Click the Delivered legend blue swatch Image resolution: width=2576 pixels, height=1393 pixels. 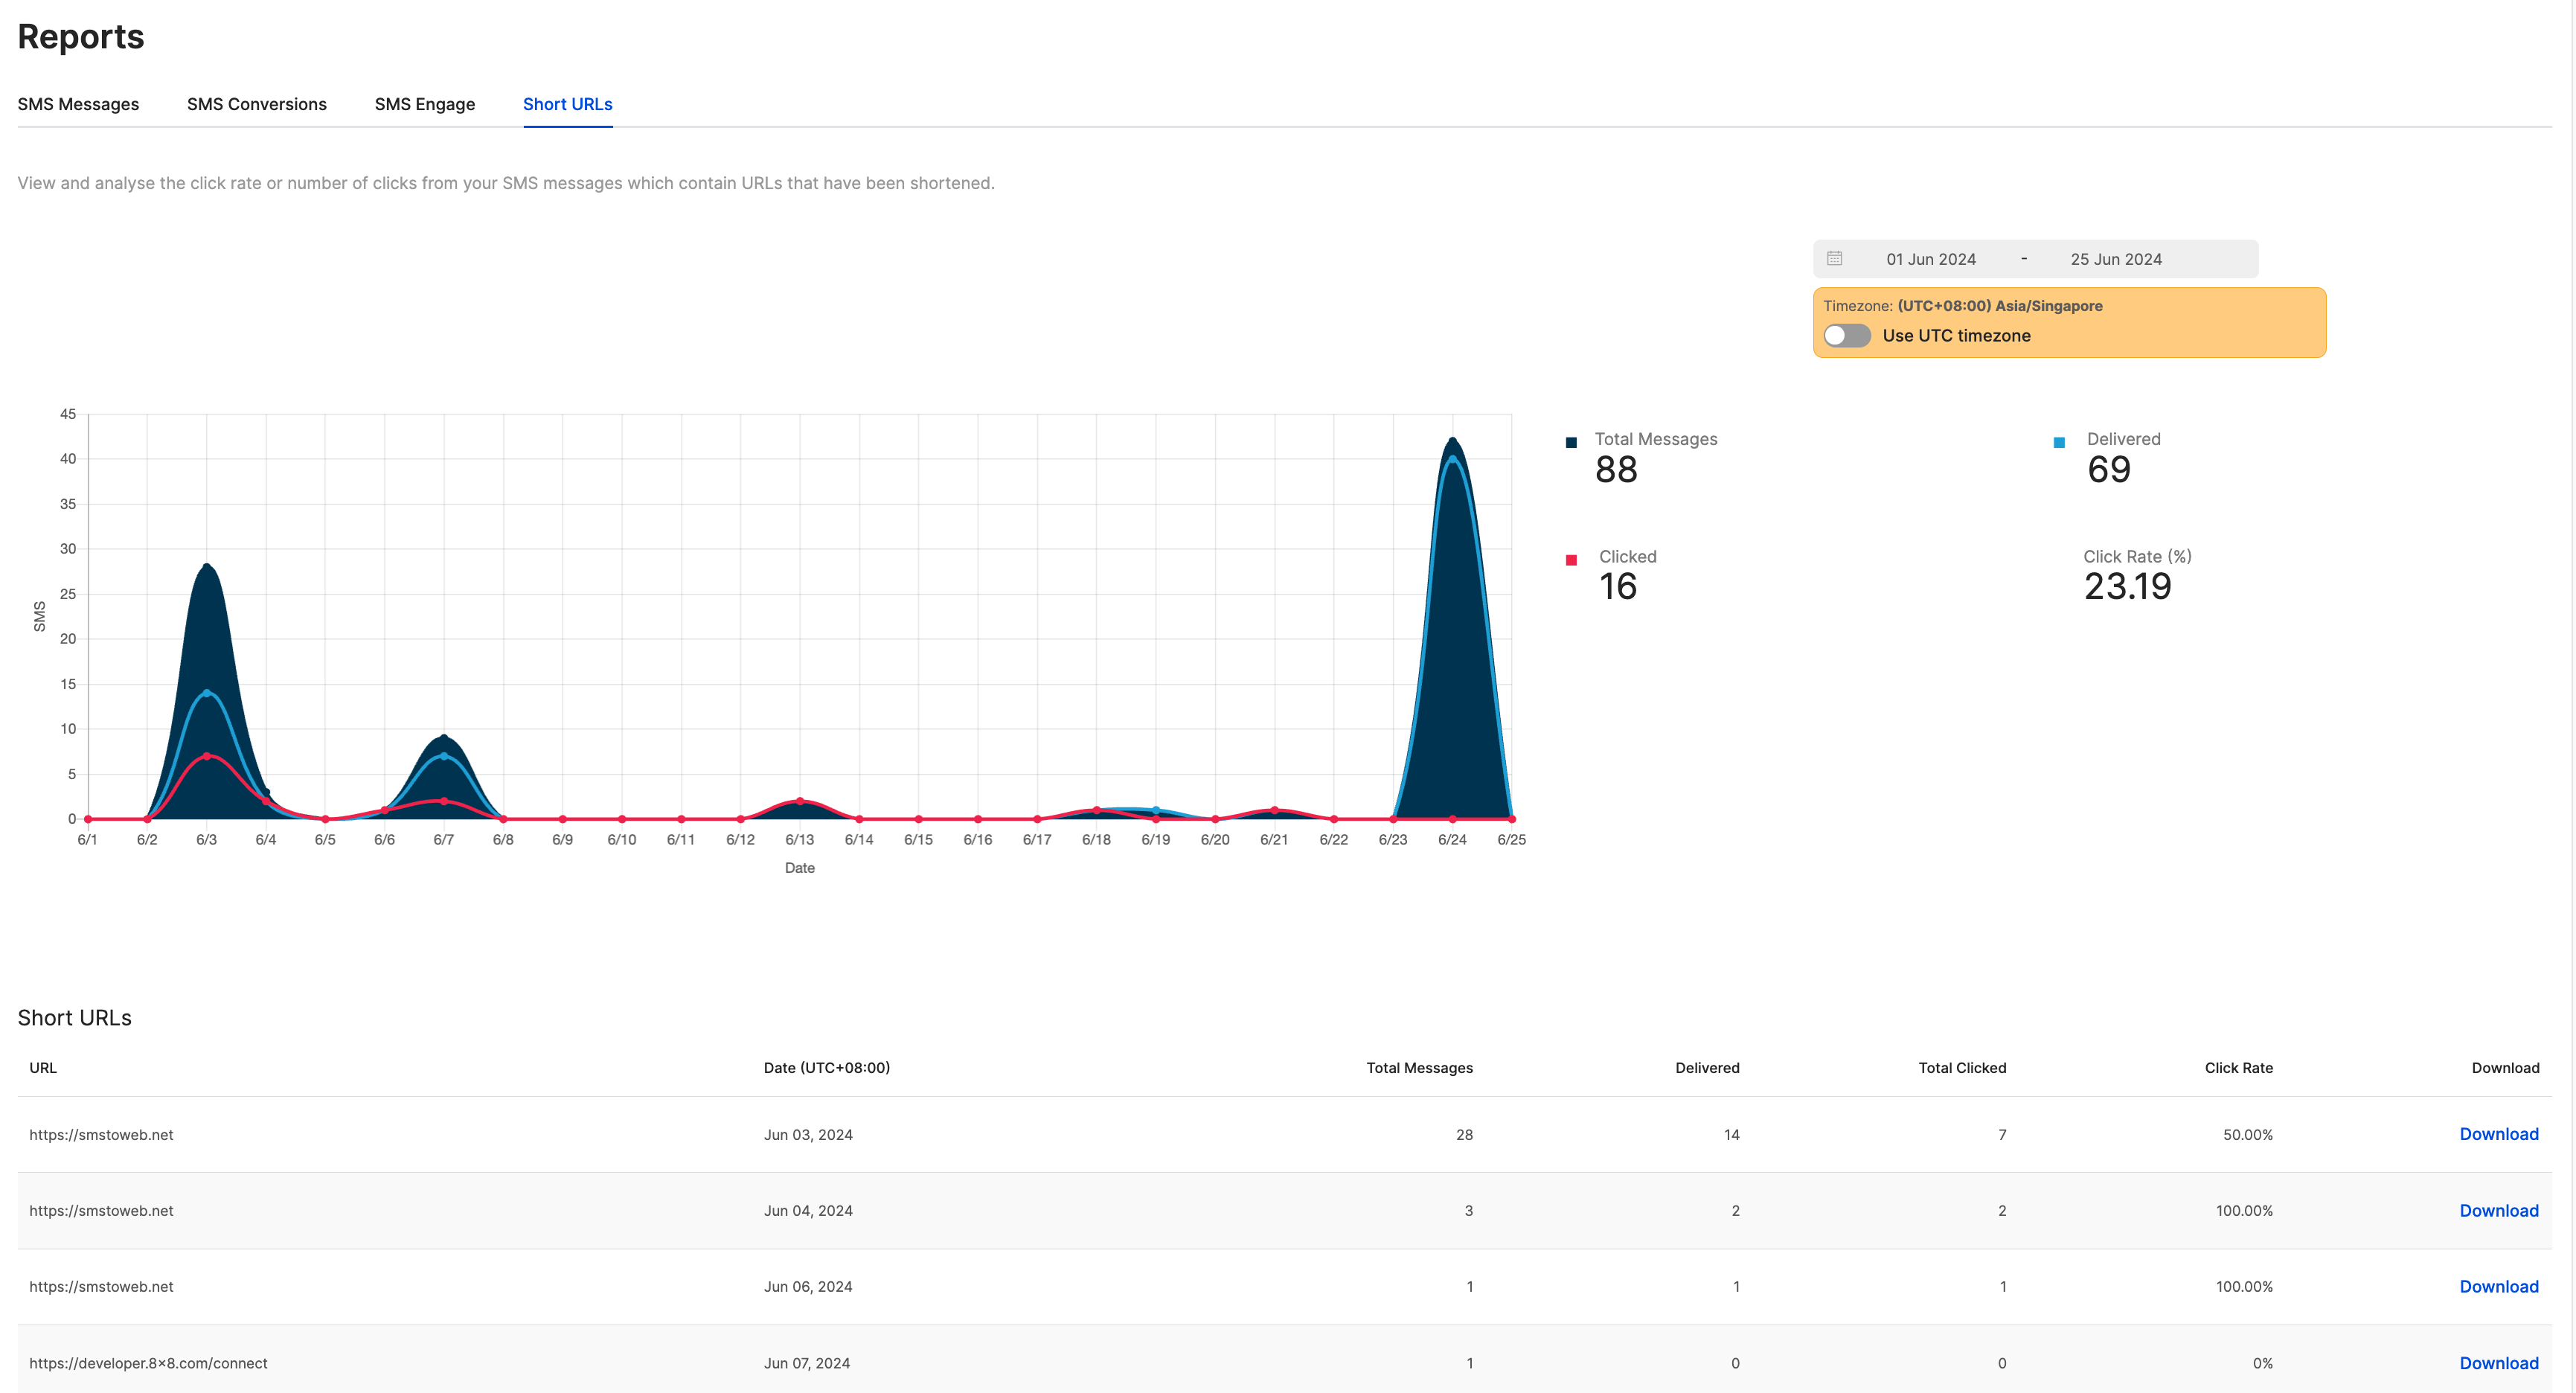pyautogui.click(x=2059, y=442)
